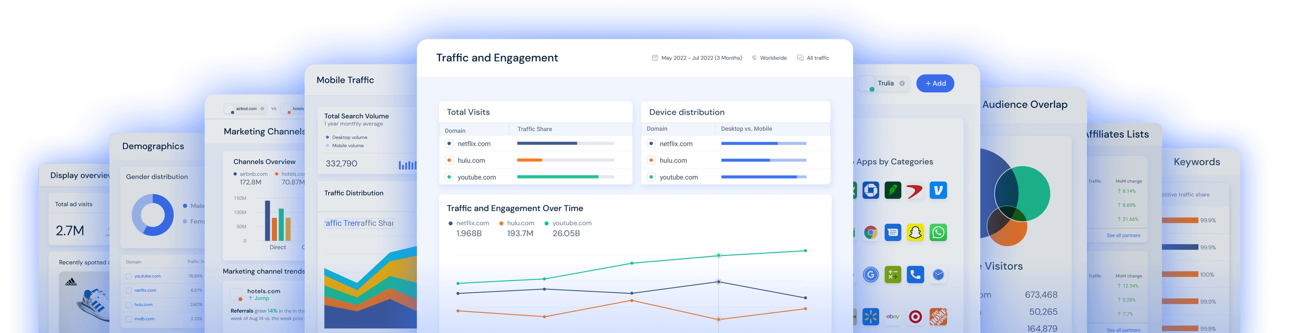Click the Gender distribution donut chart

tap(152, 215)
